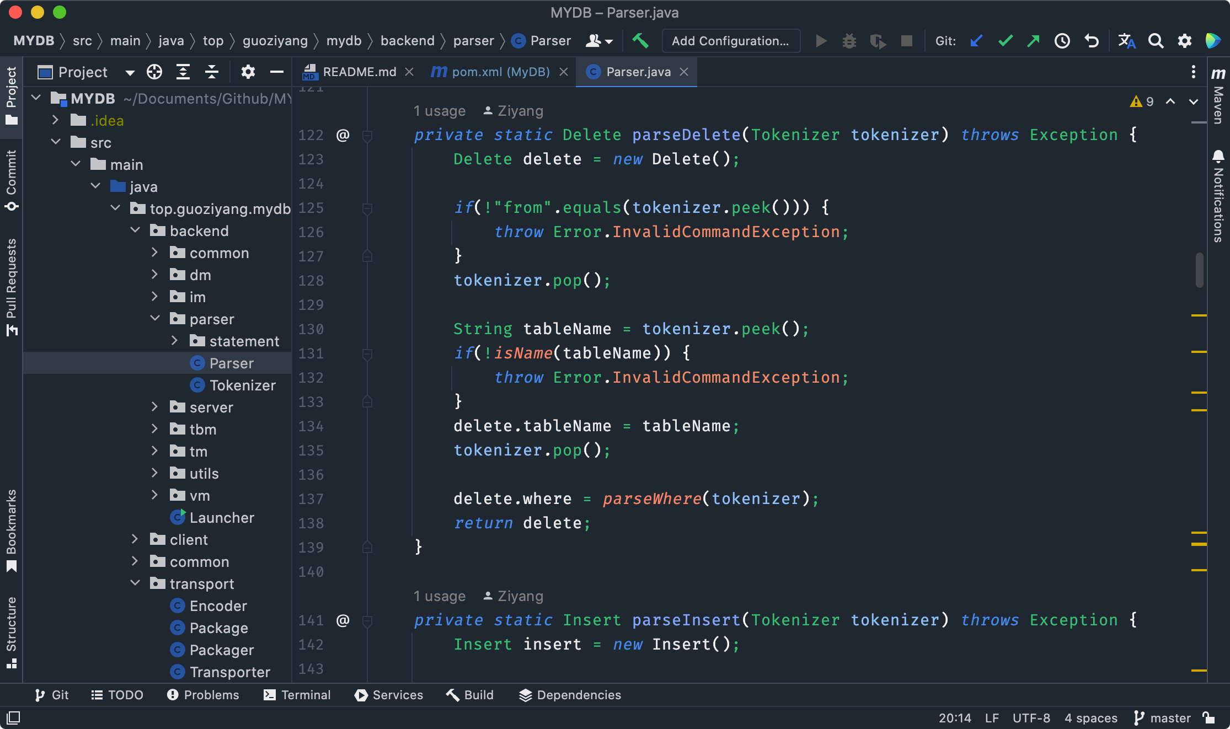Click Add Configuration... button
The width and height of the screenshot is (1230, 729).
(731, 41)
